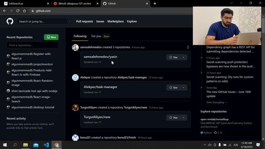Screen dimensions: 265x149
Task: Click Chrome icon in taskbar
Action: click(57, 145)
